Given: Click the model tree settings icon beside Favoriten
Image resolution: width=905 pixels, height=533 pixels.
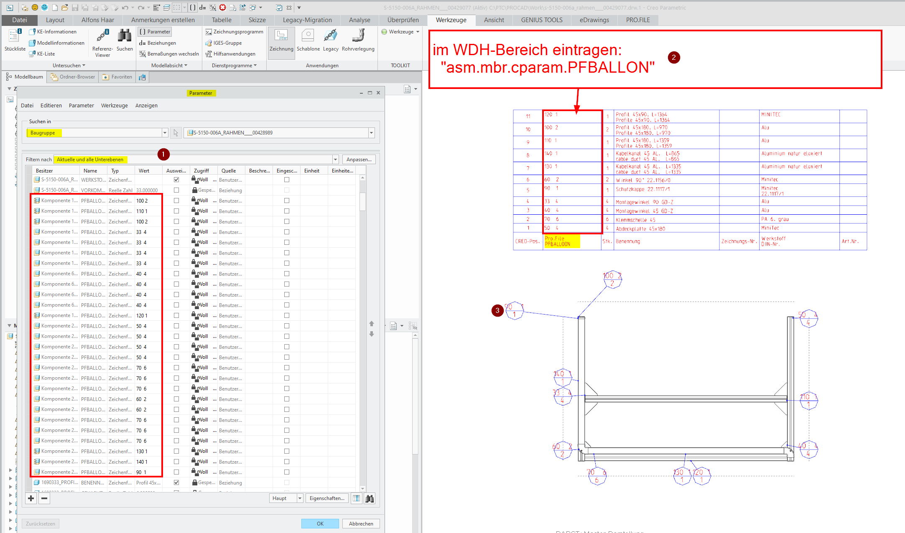Looking at the screenshot, I should tap(142, 77).
